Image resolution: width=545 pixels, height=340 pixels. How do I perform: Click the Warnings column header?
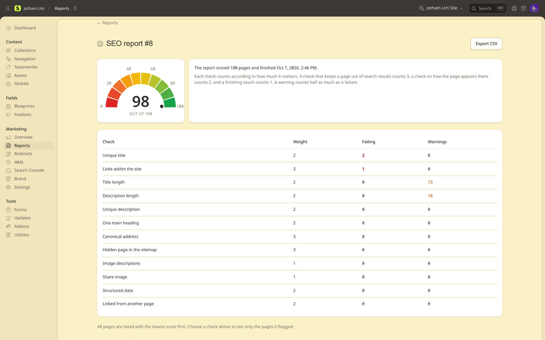tap(437, 142)
